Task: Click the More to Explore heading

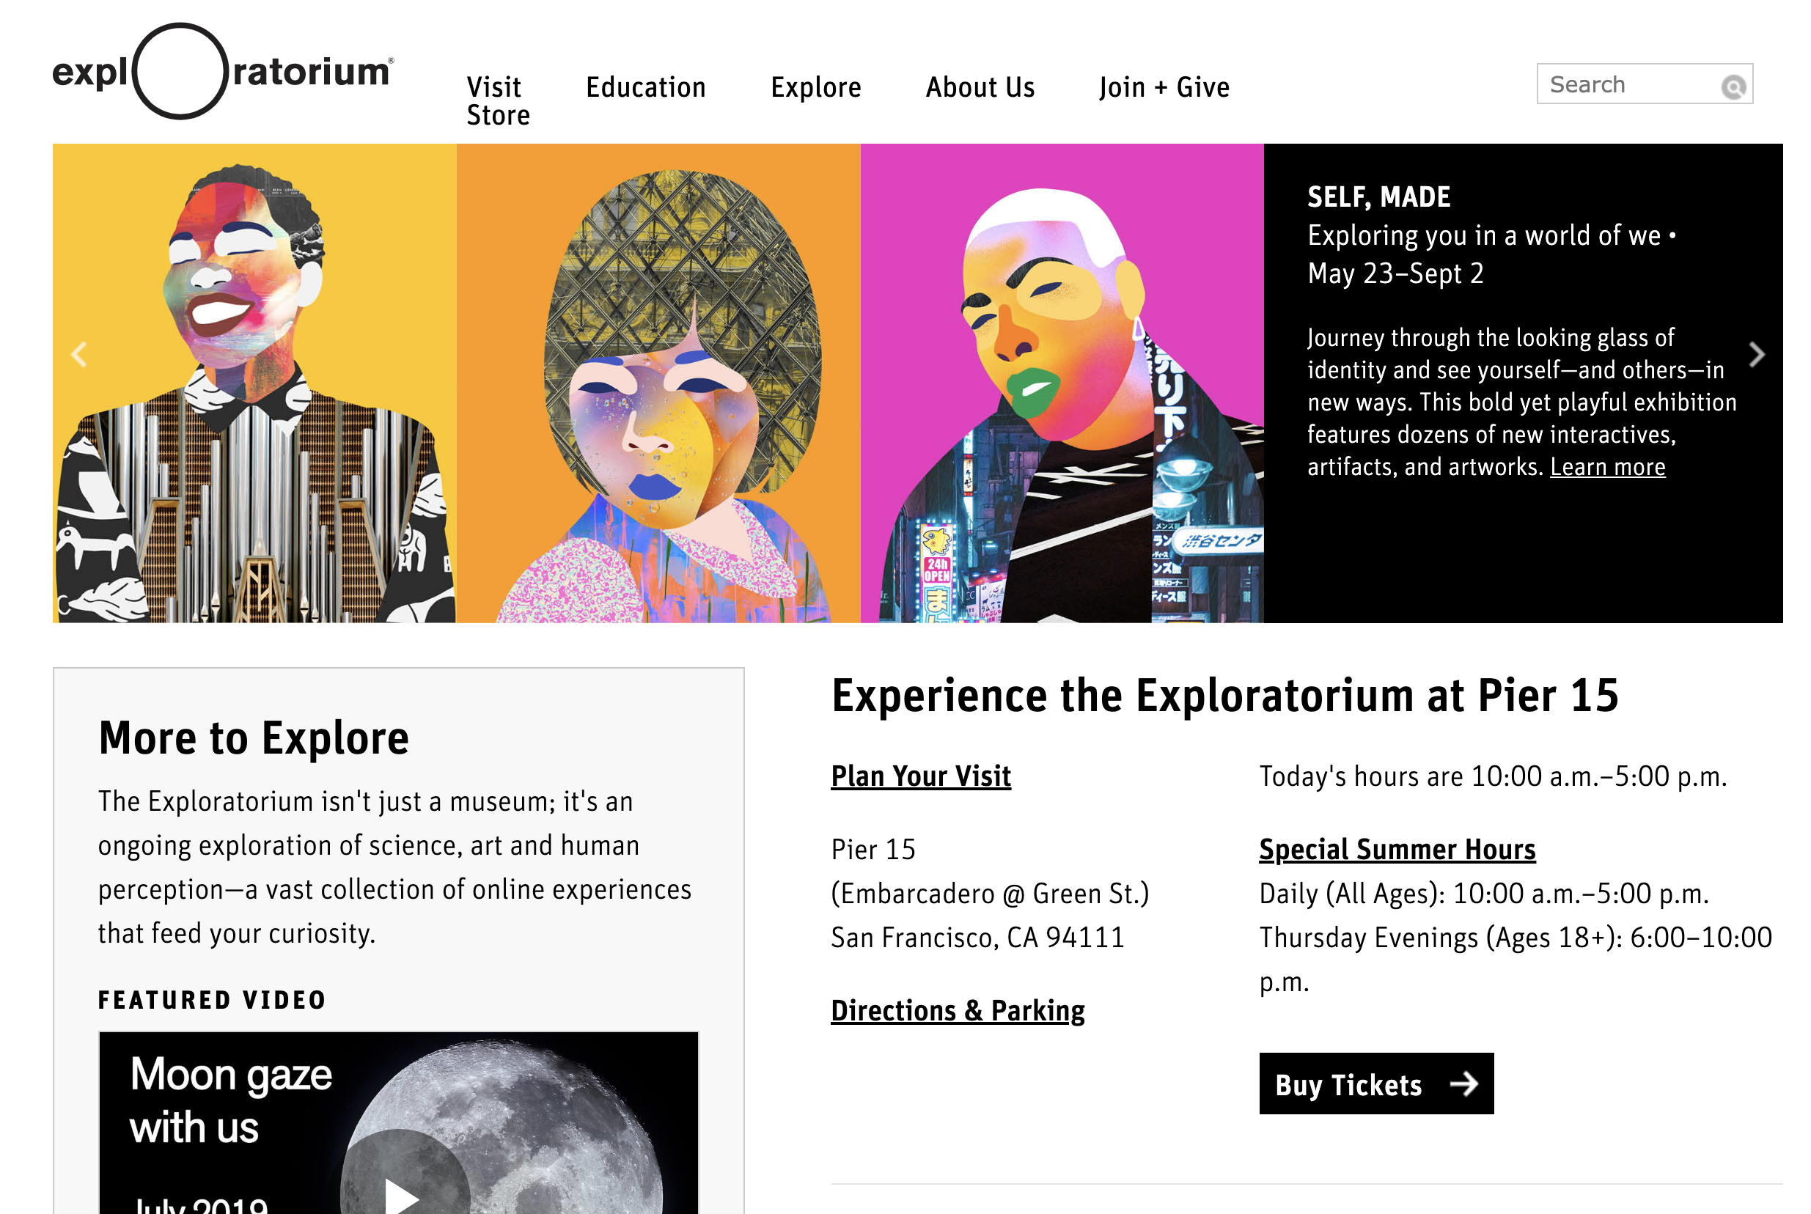Action: [x=253, y=737]
